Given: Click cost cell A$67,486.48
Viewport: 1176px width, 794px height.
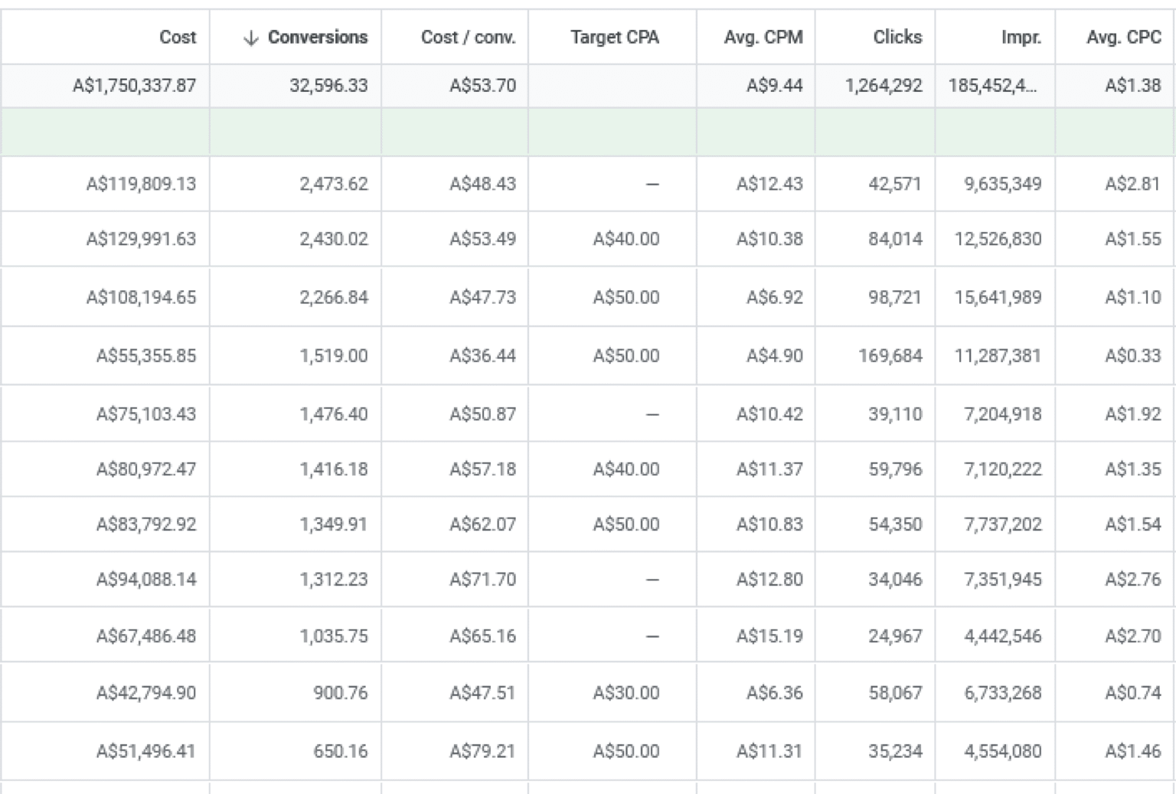Looking at the screenshot, I should (145, 636).
